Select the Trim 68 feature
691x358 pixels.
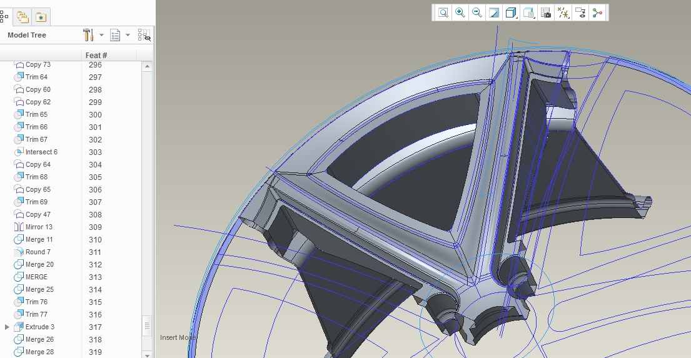tap(36, 177)
